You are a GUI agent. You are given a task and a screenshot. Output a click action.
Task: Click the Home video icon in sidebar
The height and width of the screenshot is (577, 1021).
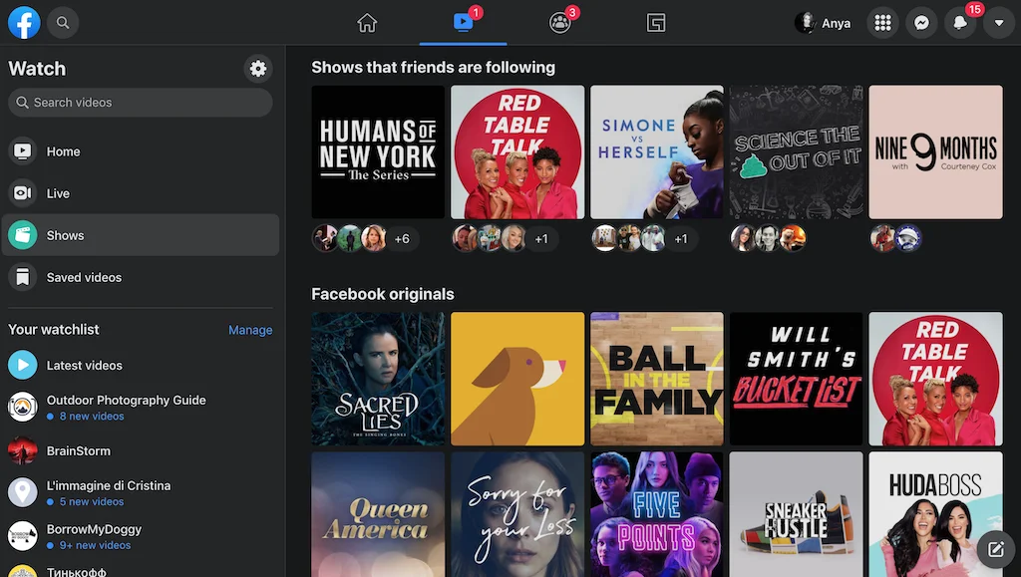point(23,151)
